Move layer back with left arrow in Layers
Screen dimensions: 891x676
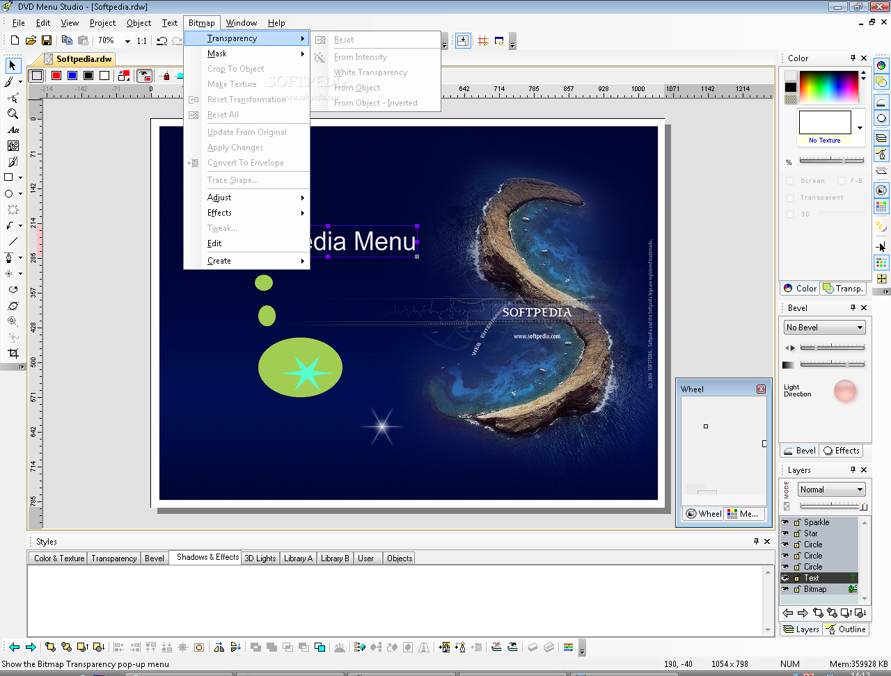(787, 613)
